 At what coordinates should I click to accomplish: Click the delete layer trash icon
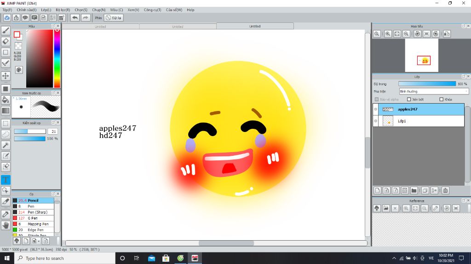(445, 190)
